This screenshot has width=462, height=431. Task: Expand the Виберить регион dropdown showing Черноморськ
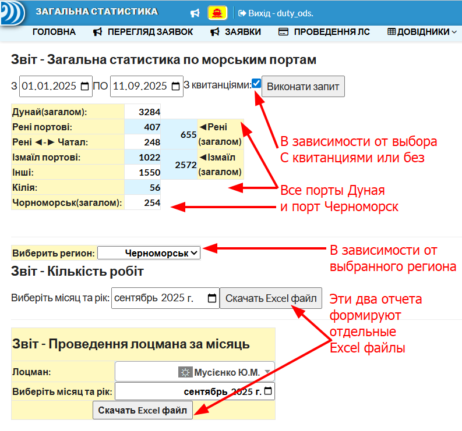click(x=149, y=253)
